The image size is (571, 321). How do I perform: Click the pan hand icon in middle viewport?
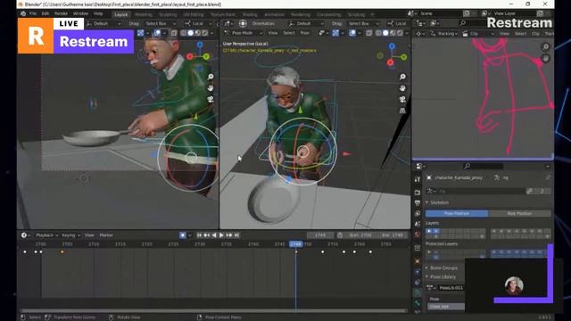[402, 88]
